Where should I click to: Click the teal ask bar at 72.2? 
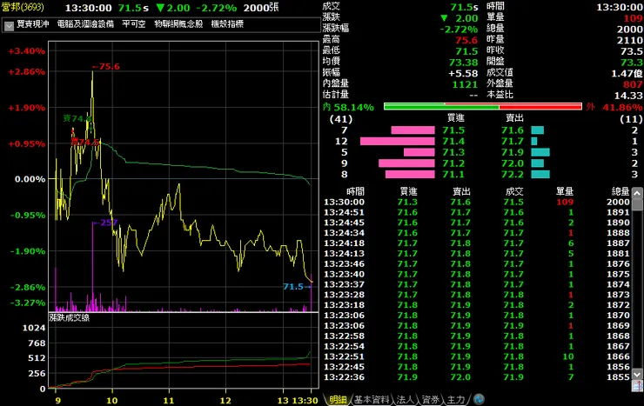(x=540, y=174)
